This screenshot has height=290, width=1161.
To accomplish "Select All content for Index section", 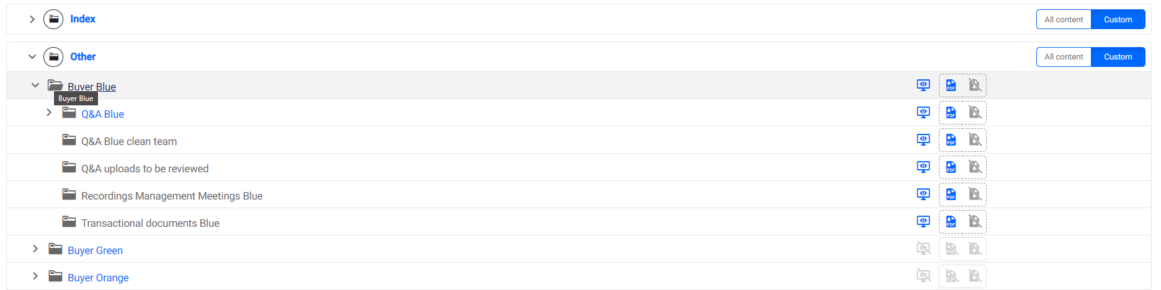I will pos(1064,19).
